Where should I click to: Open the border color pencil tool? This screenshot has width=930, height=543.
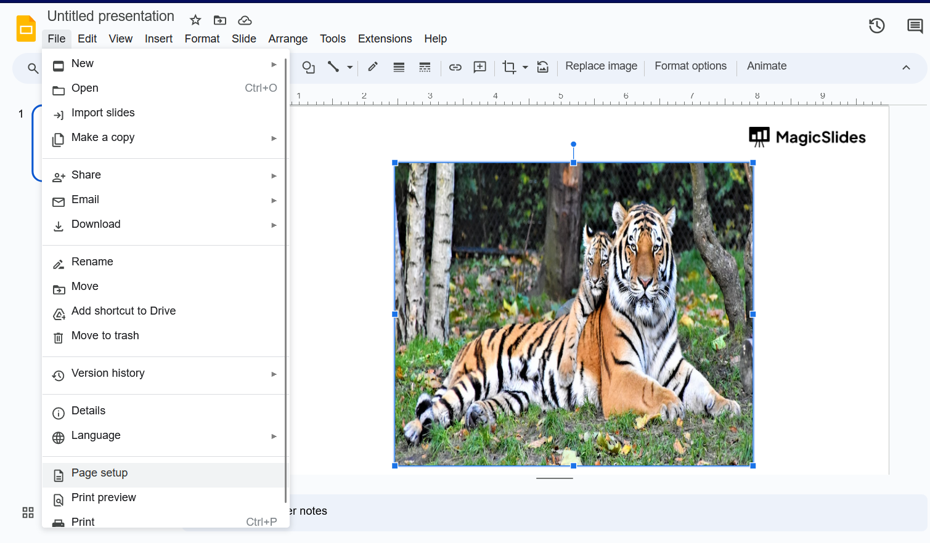coord(373,67)
